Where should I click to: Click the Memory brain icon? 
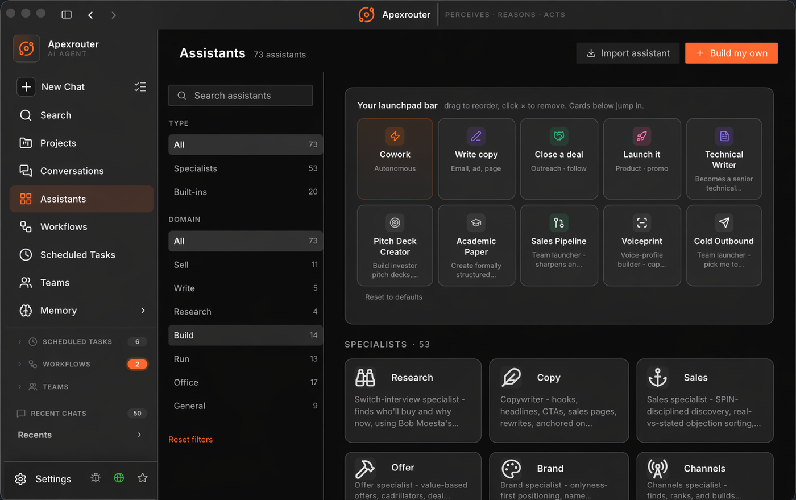click(x=26, y=311)
